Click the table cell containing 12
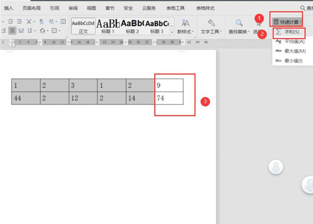313x224 pixels. [83, 98]
